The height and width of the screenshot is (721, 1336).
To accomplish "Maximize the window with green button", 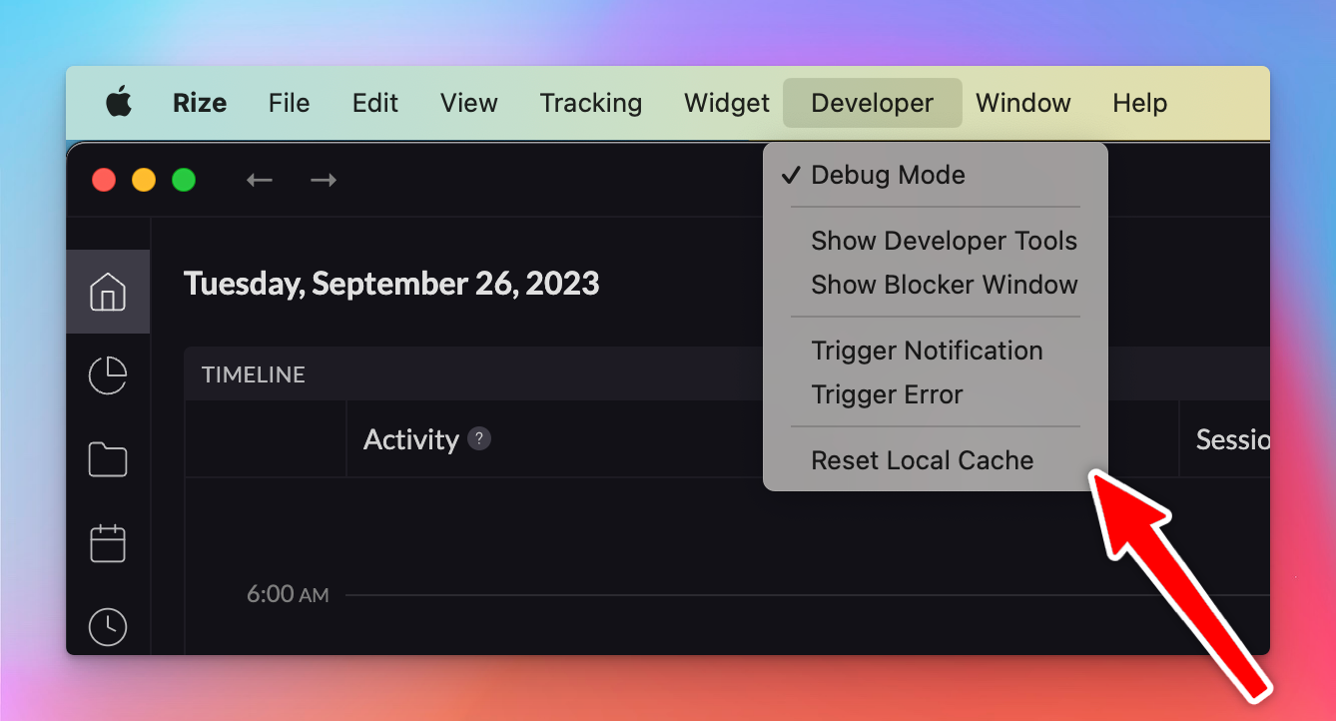I will coord(184,180).
